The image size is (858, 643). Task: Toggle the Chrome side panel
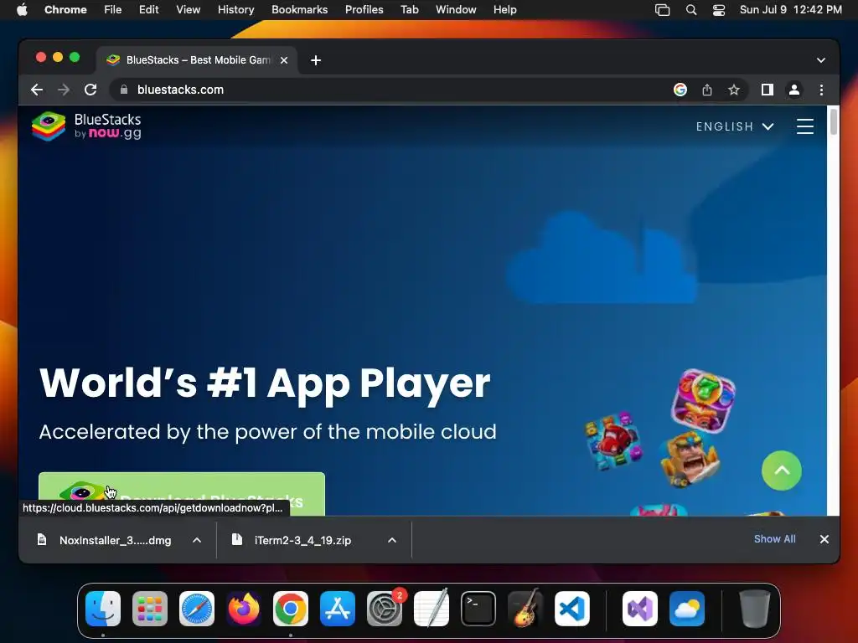pyautogui.click(x=768, y=90)
